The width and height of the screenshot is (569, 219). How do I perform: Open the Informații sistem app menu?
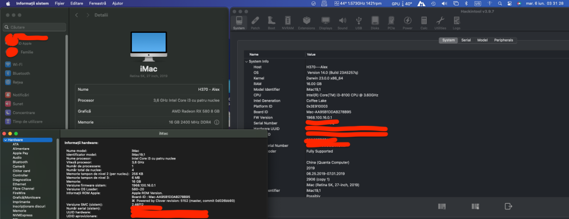(x=32, y=3)
